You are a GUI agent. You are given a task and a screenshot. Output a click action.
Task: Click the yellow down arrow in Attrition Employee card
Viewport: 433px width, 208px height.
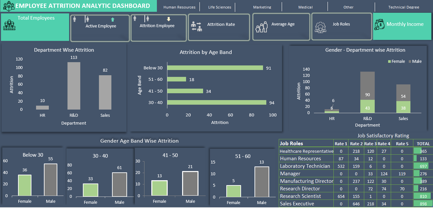[169, 19]
